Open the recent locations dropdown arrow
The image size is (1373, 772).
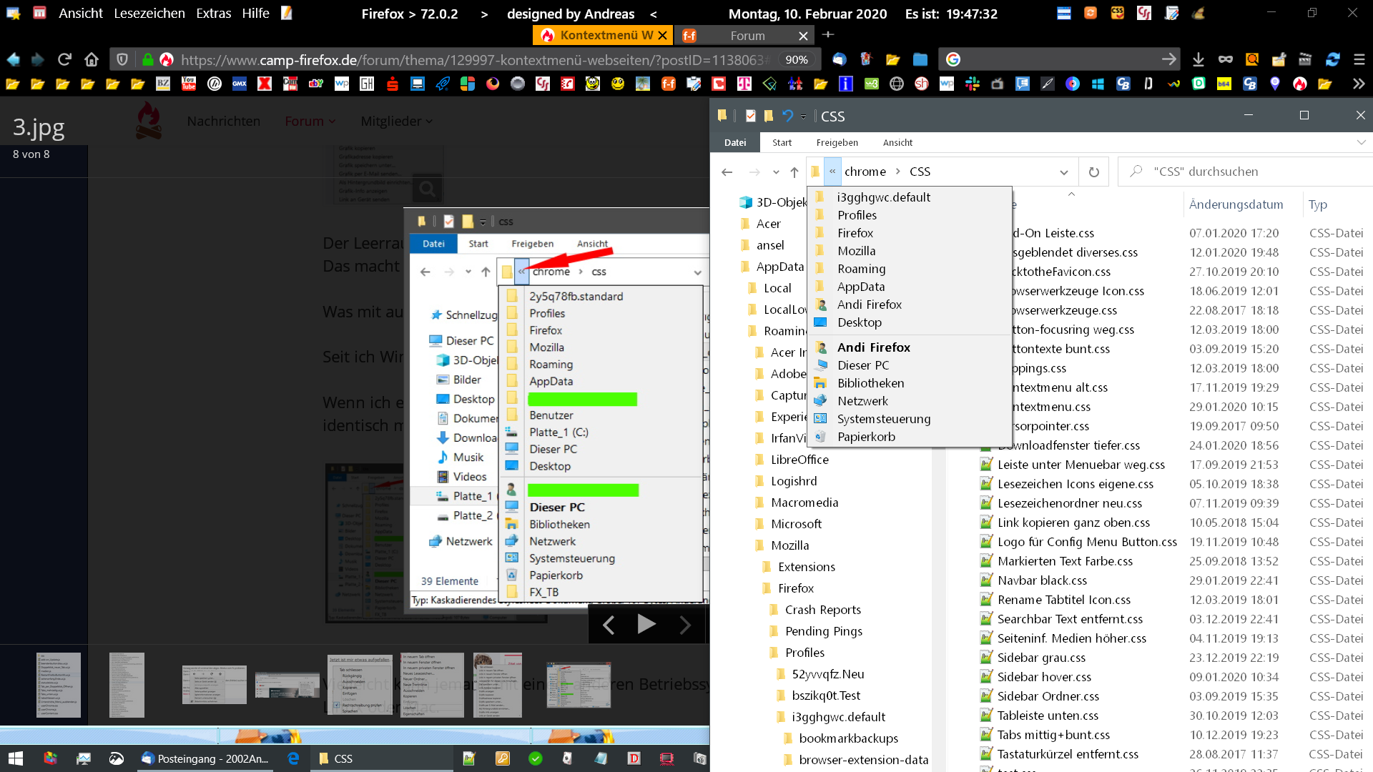[776, 172]
